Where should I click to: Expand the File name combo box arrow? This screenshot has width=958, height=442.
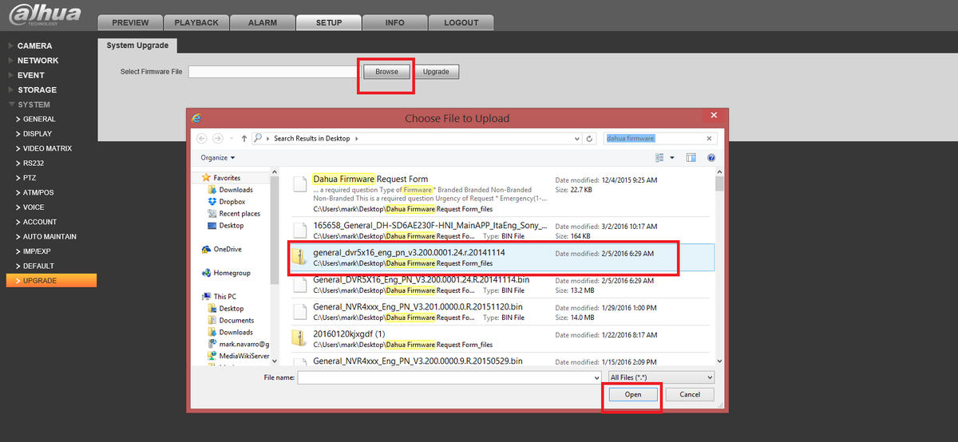coord(596,377)
